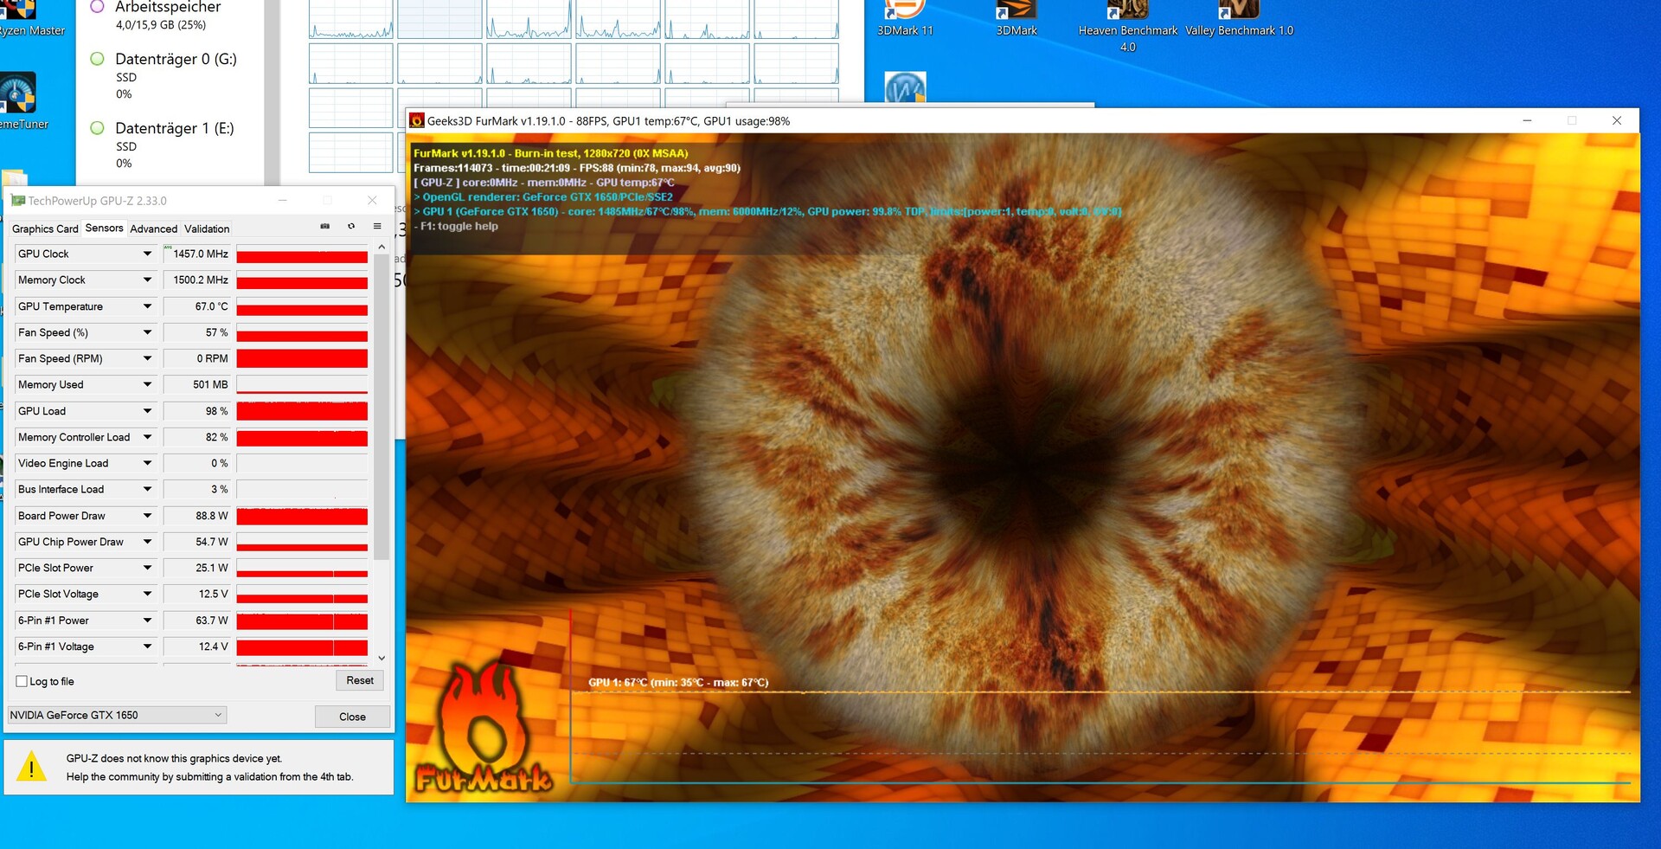The width and height of the screenshot is (1661, 849).
Task: Open the GPU Chip Power Draw sensor dropdown
Action: tap(147, 542)
